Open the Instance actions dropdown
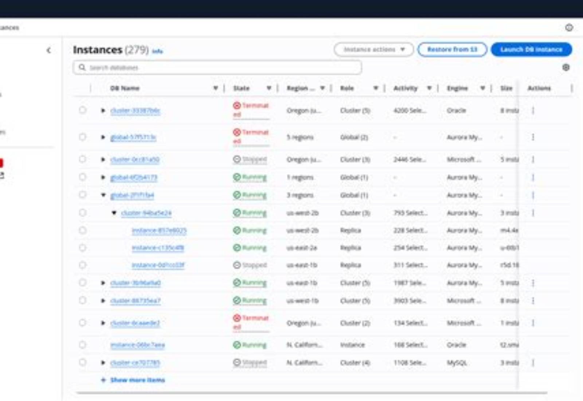 [x=373, y=50]
